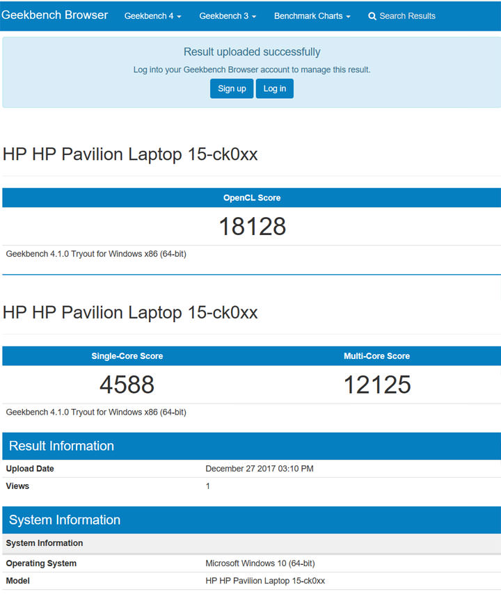Select the date December 27 2017 03:10 PM
Image resolution: width=501 pixels, height=594 pixels.
point(260,469)
